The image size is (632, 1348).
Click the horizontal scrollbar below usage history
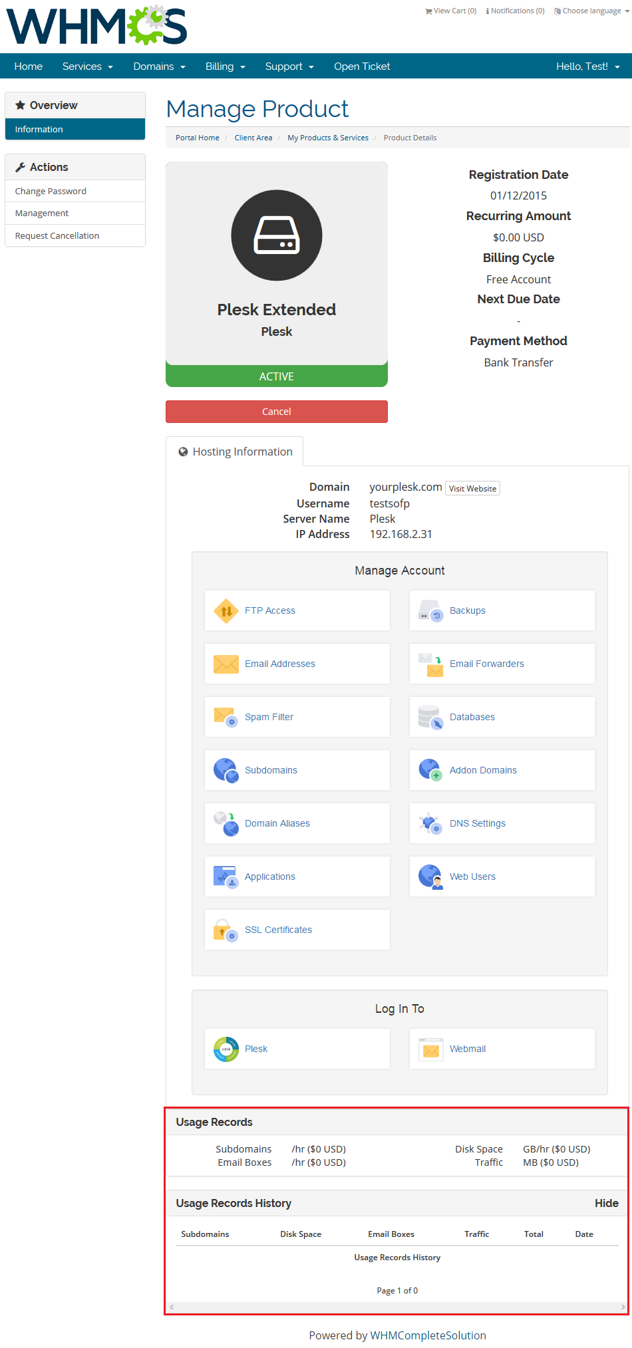pyautogui.click(x=397, y=1307)
